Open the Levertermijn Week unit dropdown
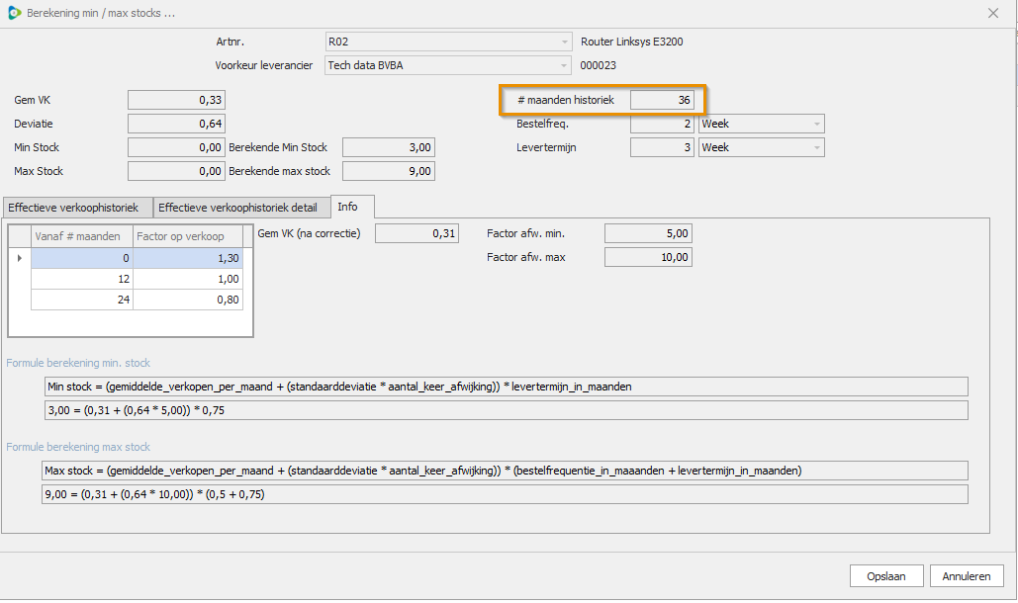Screen dimensions: 1018x603 click(817, 148)
